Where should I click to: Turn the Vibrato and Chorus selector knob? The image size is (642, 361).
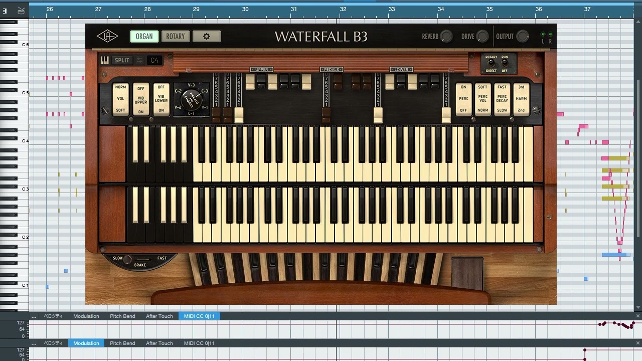[192, 99]
